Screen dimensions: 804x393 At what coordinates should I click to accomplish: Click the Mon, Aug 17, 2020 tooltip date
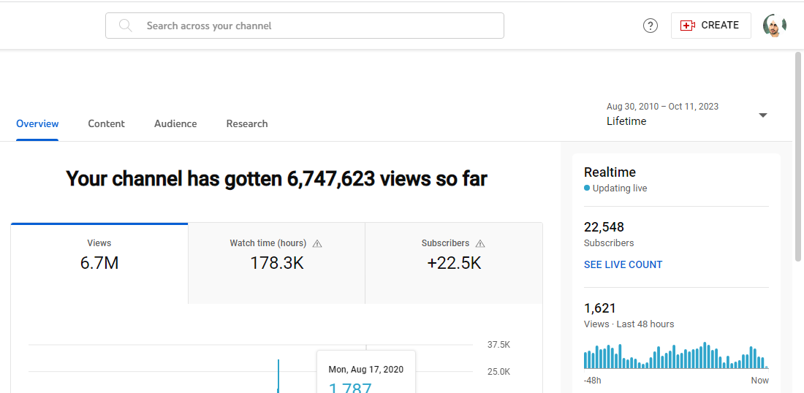pos(366,370)
